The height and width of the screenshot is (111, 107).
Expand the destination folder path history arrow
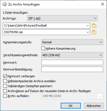88,26
